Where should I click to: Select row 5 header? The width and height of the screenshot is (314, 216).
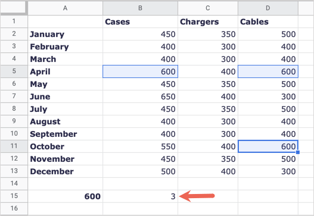14,71
